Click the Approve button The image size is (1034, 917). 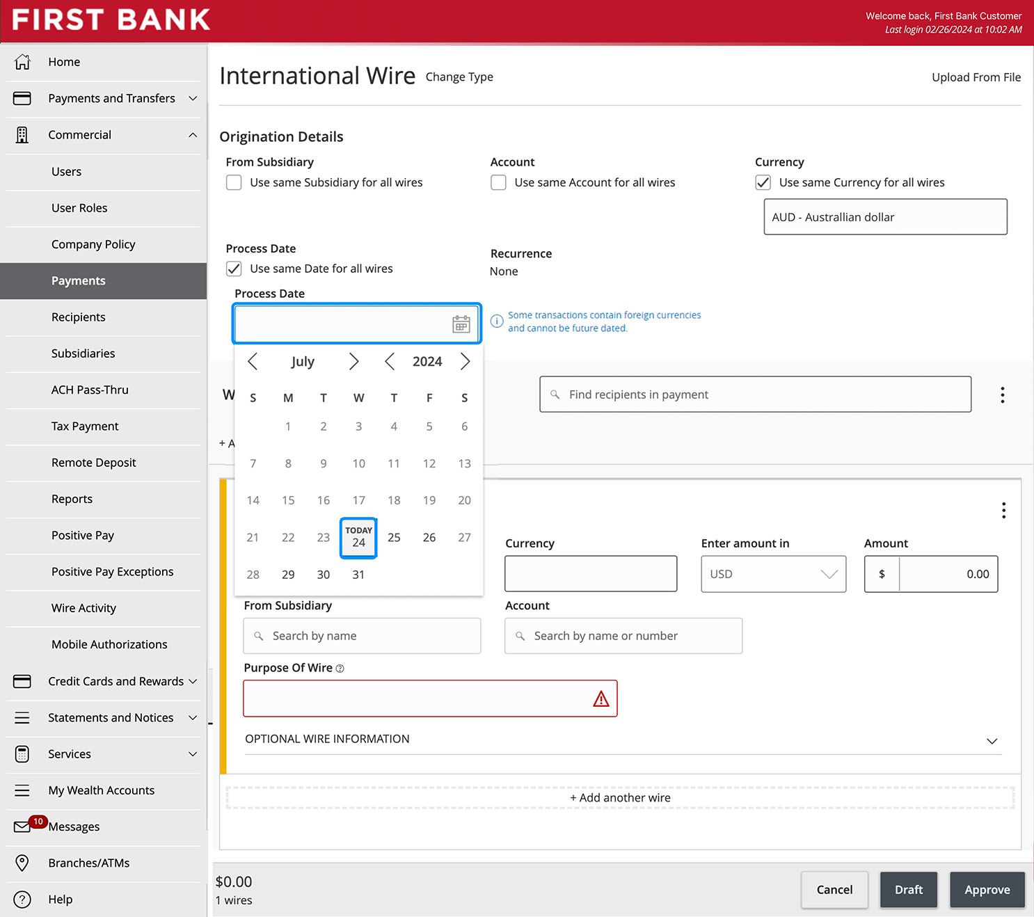tap(987, 890)
